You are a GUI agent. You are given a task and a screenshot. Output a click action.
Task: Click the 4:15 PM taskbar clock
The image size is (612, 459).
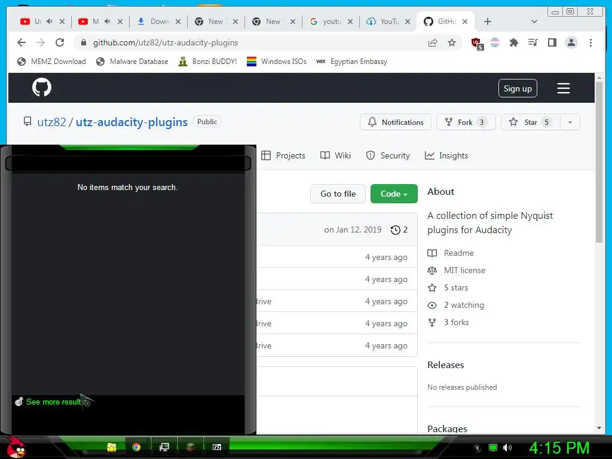559,448
